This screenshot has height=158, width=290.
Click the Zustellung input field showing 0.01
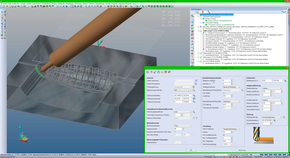pyautogui.click(x=227, y=96)
